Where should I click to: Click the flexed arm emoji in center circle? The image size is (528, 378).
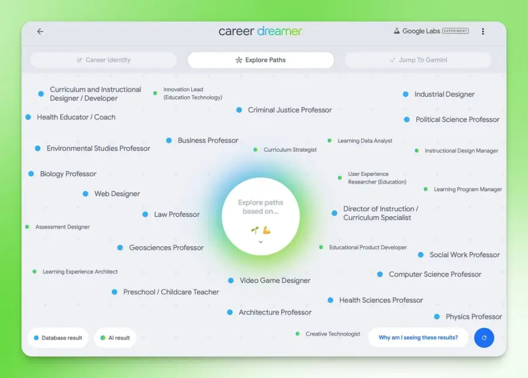pos(267,230)
